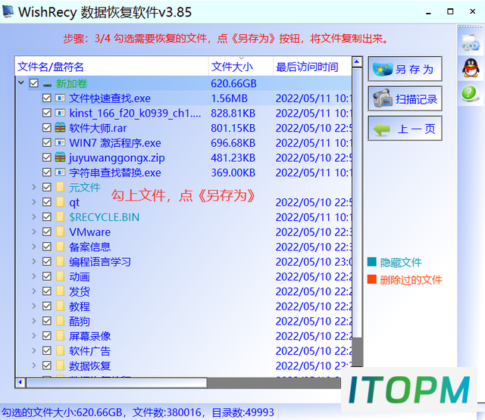This screenshot has width=485, height=420.
Task: Click the folder icon of 发货
Action: pos(61,291)
